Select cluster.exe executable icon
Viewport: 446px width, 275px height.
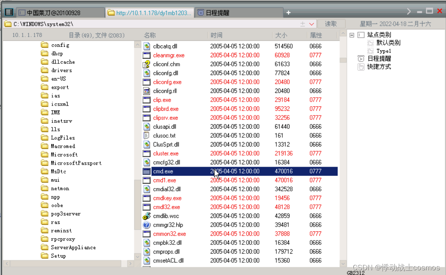pos(147,154)
